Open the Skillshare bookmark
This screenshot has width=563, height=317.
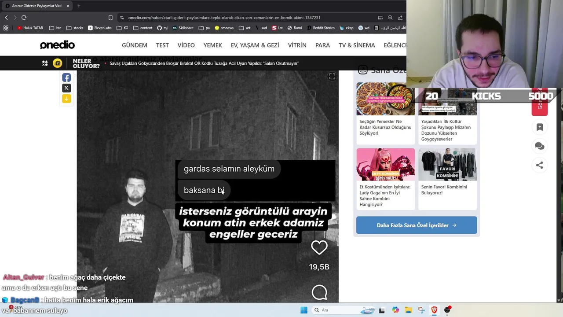coord(183,28)
